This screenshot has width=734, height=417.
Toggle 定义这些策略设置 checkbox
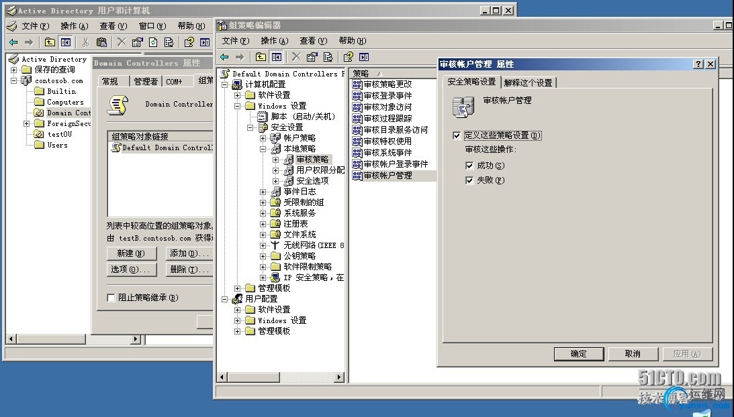pos(457,135)
